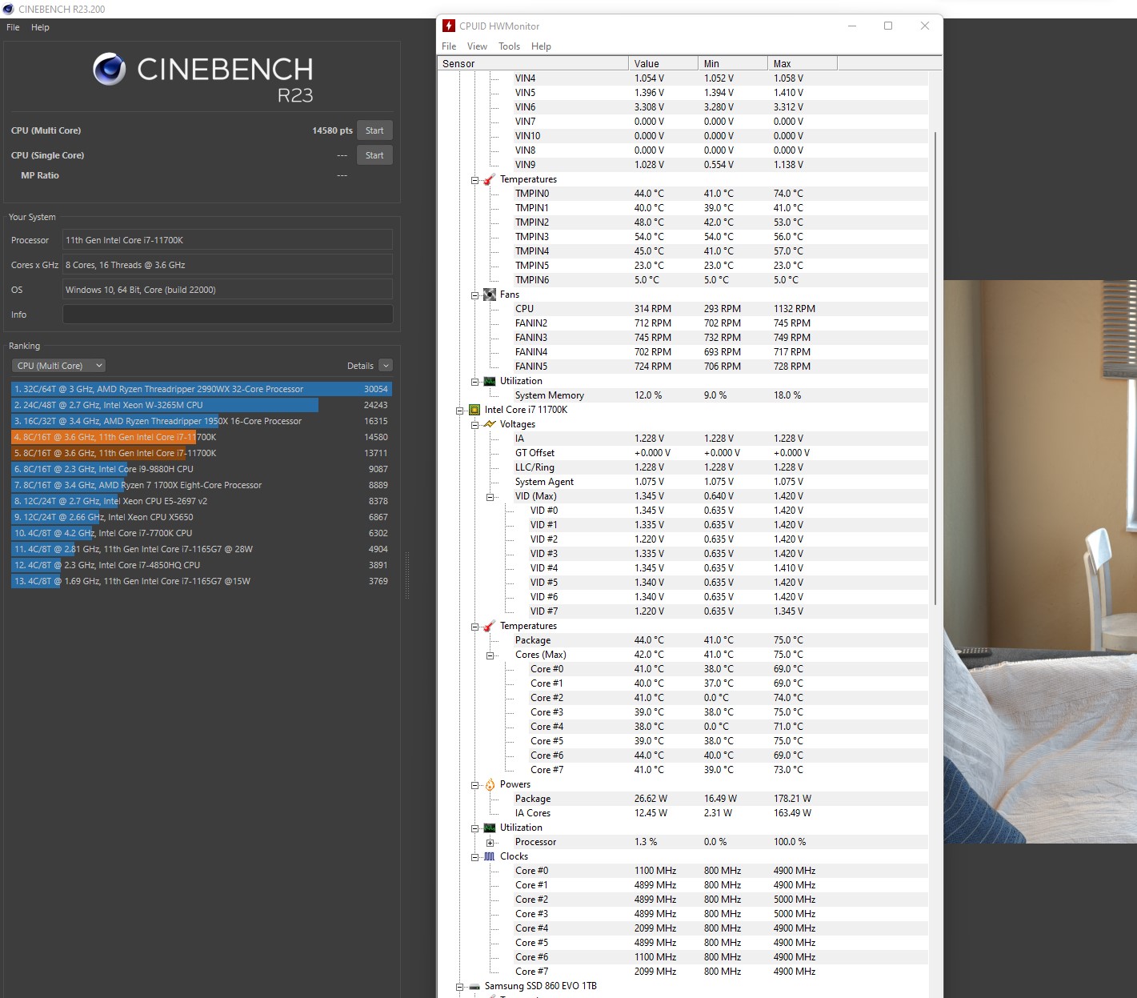Collapse the Utilization group containing Processor
This screenshot has height=998, width=1137.
pos(474,828)
